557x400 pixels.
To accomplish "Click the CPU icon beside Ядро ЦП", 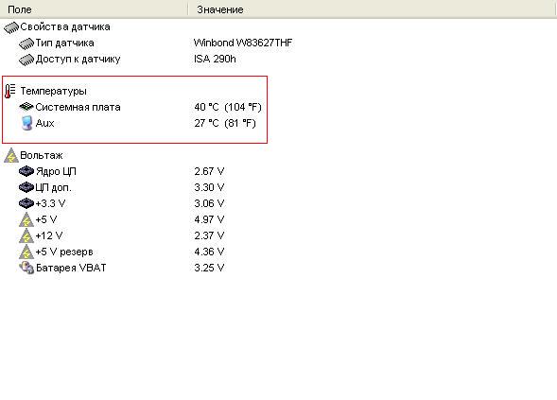I will click(26, 171).
